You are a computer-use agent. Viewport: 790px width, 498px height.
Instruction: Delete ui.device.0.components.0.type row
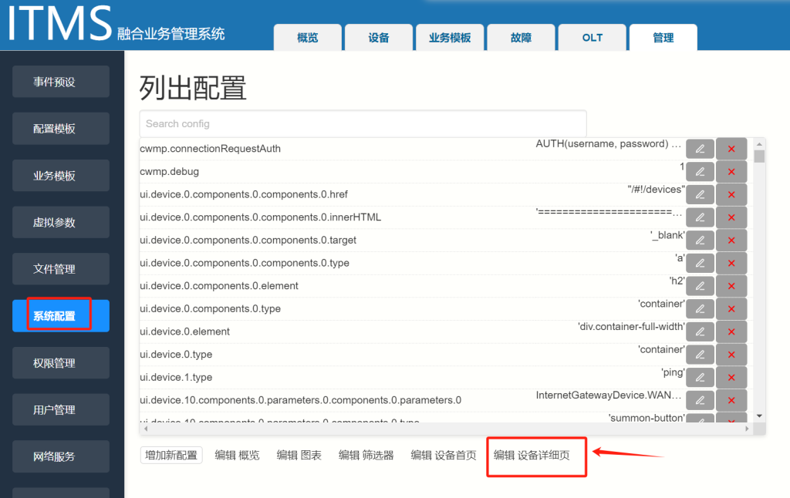(x=731, y=308)
